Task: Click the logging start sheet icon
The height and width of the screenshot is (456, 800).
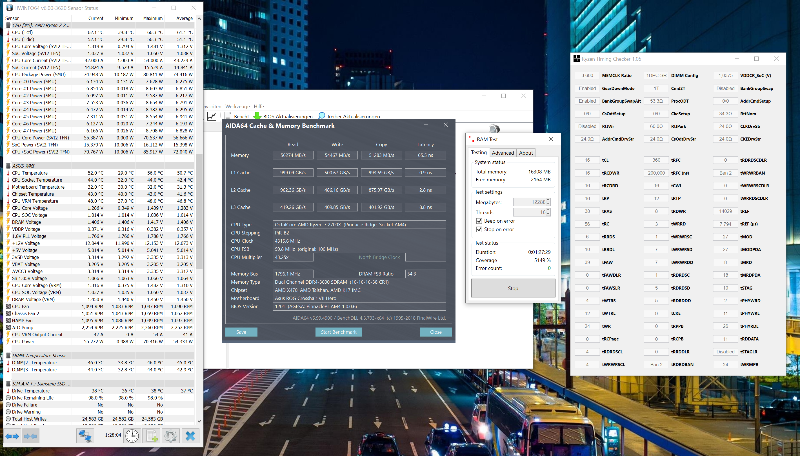Action: tap(151, 436)
